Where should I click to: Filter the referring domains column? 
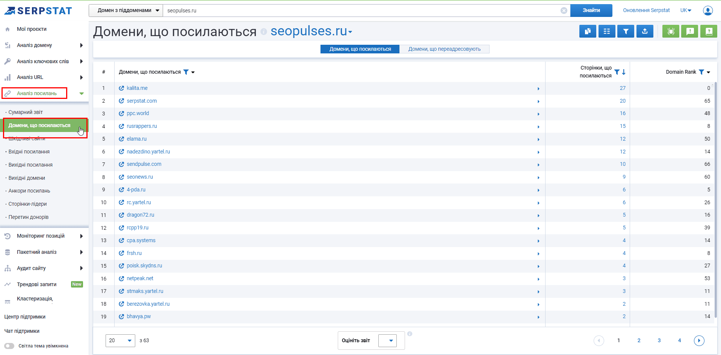pos(186,72)
